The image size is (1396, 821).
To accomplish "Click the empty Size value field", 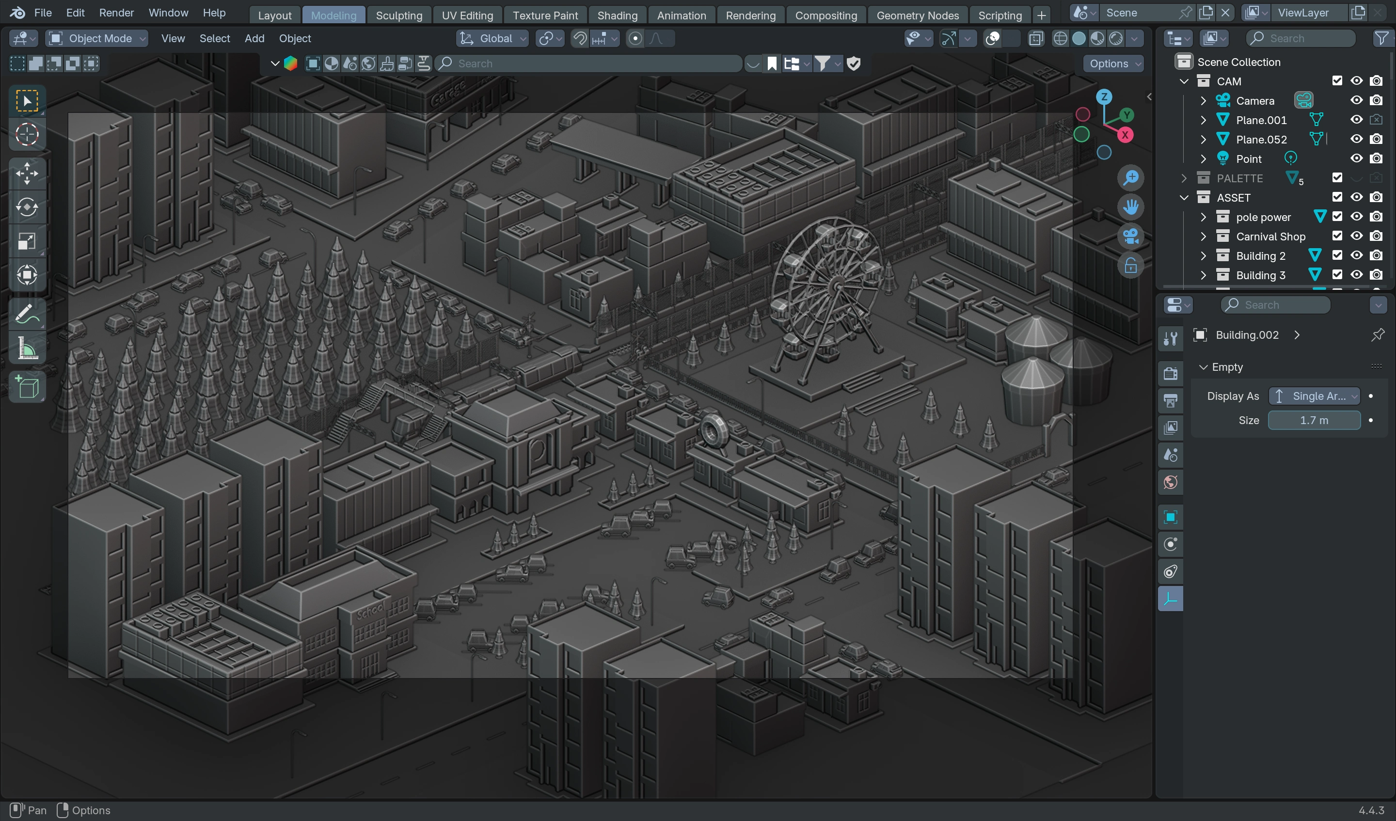I will pyautogui.click(x=1314, y=421).
